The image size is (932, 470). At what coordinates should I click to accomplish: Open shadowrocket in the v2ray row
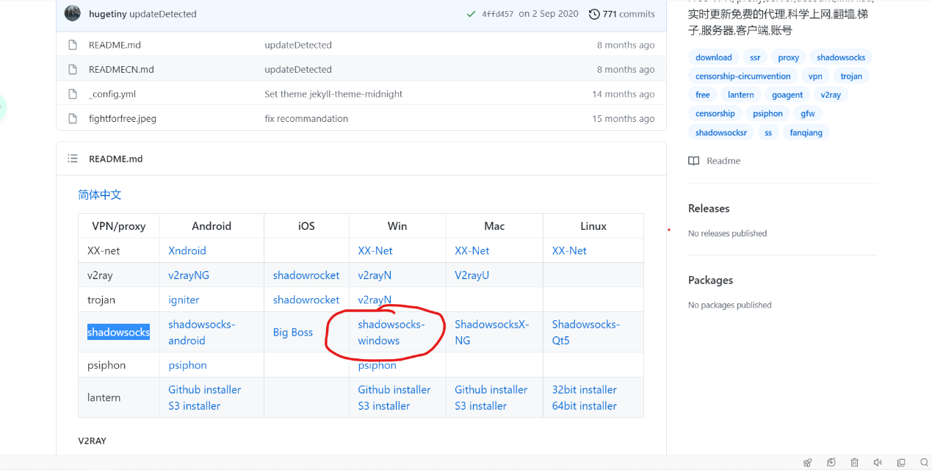coord(306,275)
